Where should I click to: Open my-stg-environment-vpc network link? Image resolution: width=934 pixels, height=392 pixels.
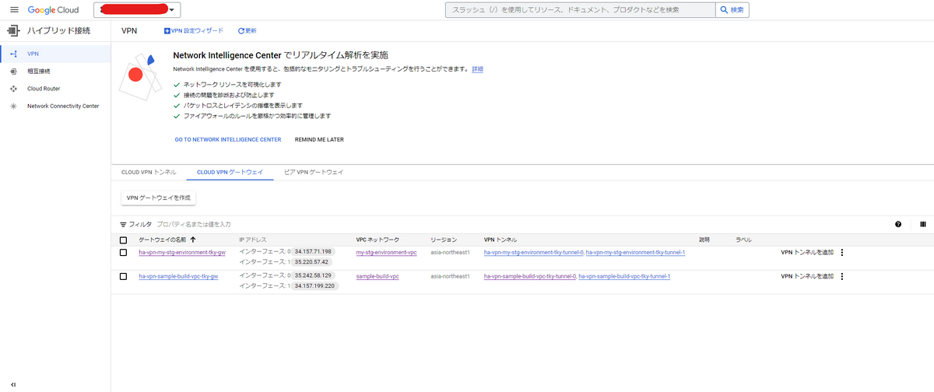pyautogui.click(x=386, y=253)
